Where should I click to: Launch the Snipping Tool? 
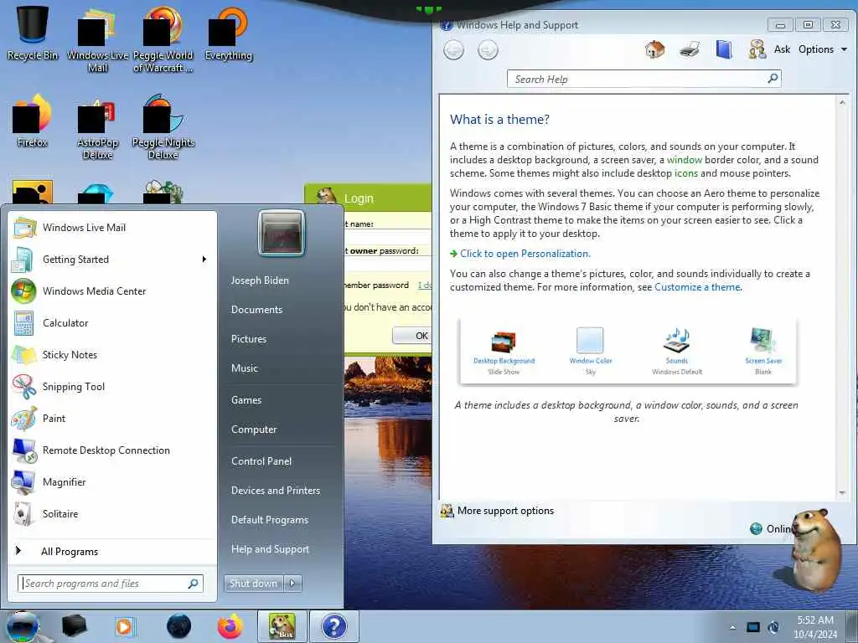click(113, 387)
